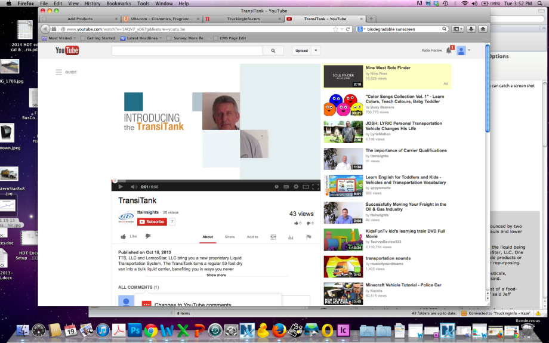Toggle theater mode player size
The height and width of the screenshot is (343, 549).
coord(306,187)
